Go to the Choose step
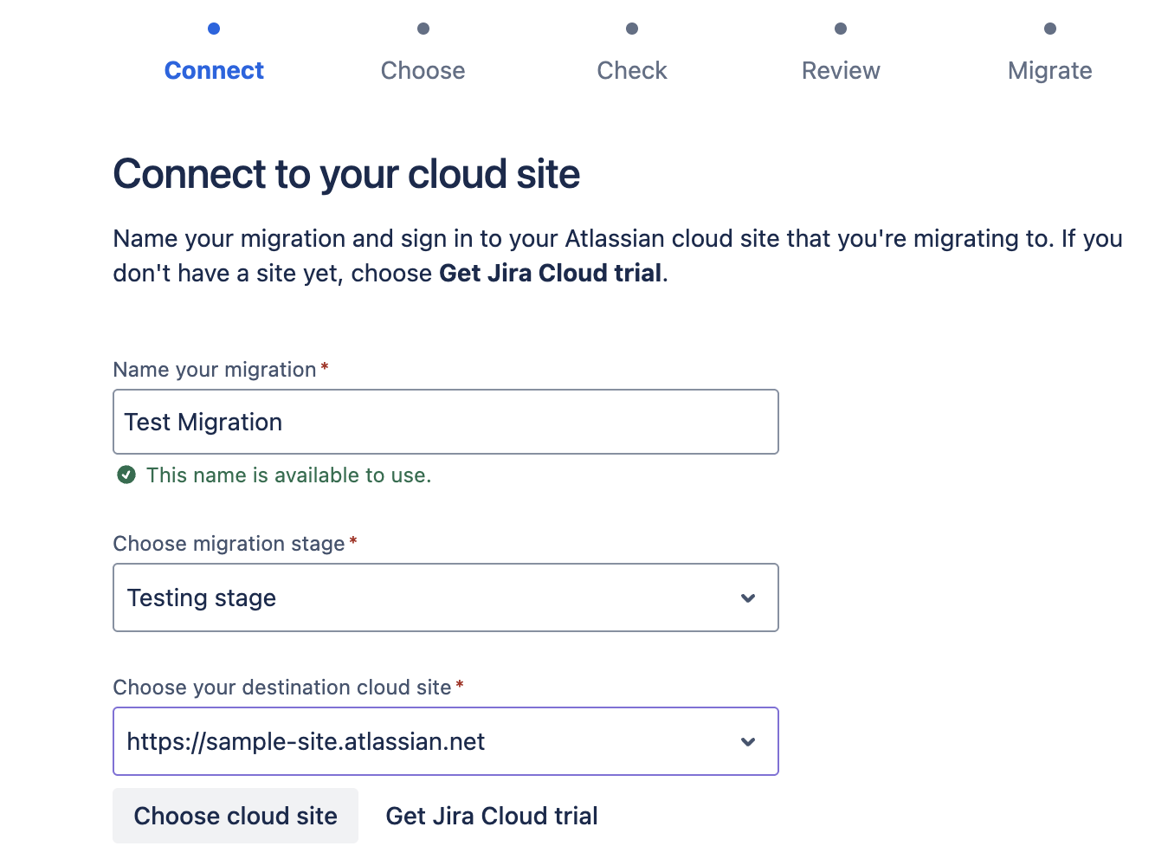Screen dimensions: 1155x859 tap(423, 70)
